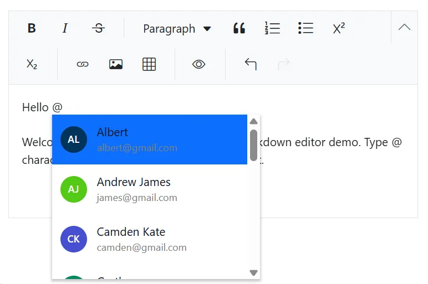Insert an image
This screenshot has width=428, height=284.
coord(116,64)
